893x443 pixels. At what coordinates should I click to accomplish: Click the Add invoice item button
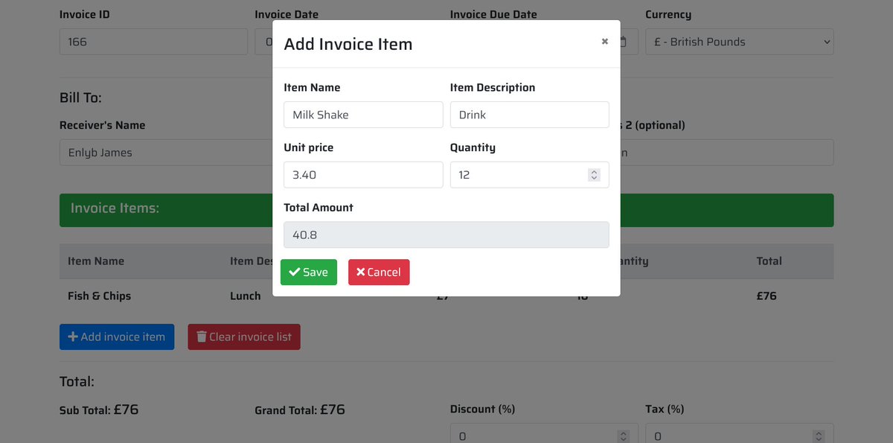(x=117, y=337)
